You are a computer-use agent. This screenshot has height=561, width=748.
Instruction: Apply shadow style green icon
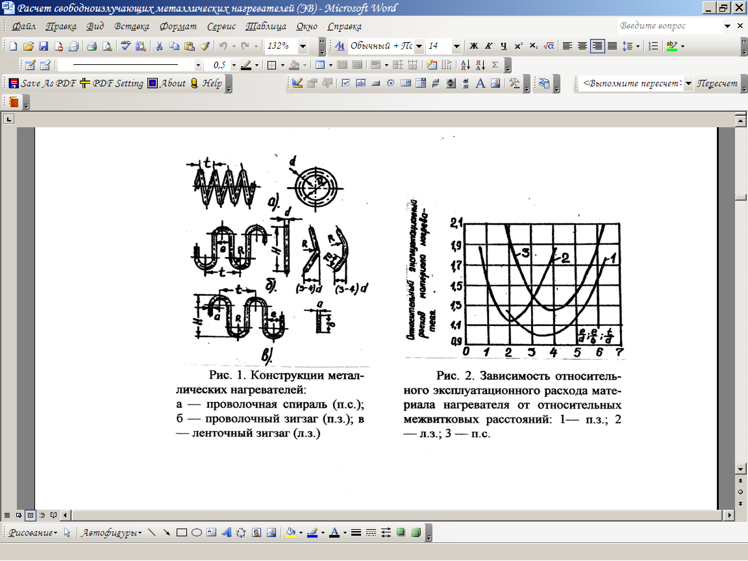pyautogui.click(x=401, y=533)
